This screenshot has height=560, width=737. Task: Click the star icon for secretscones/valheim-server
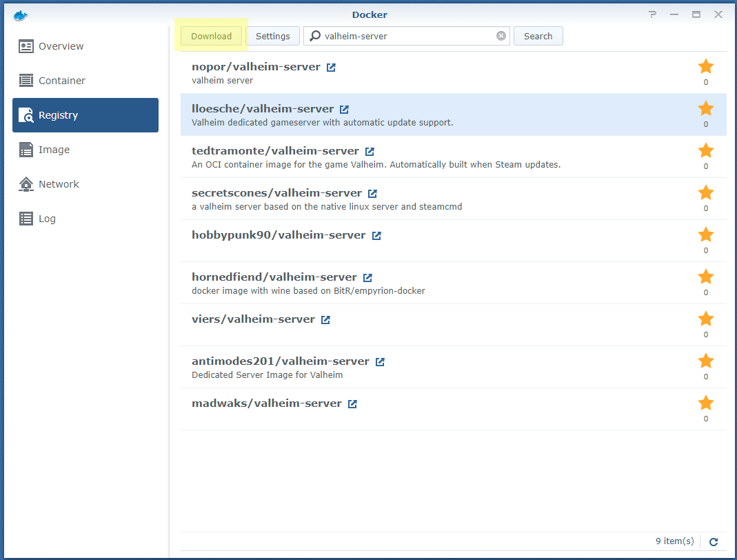pyautogui.click(x=705, y=192)
